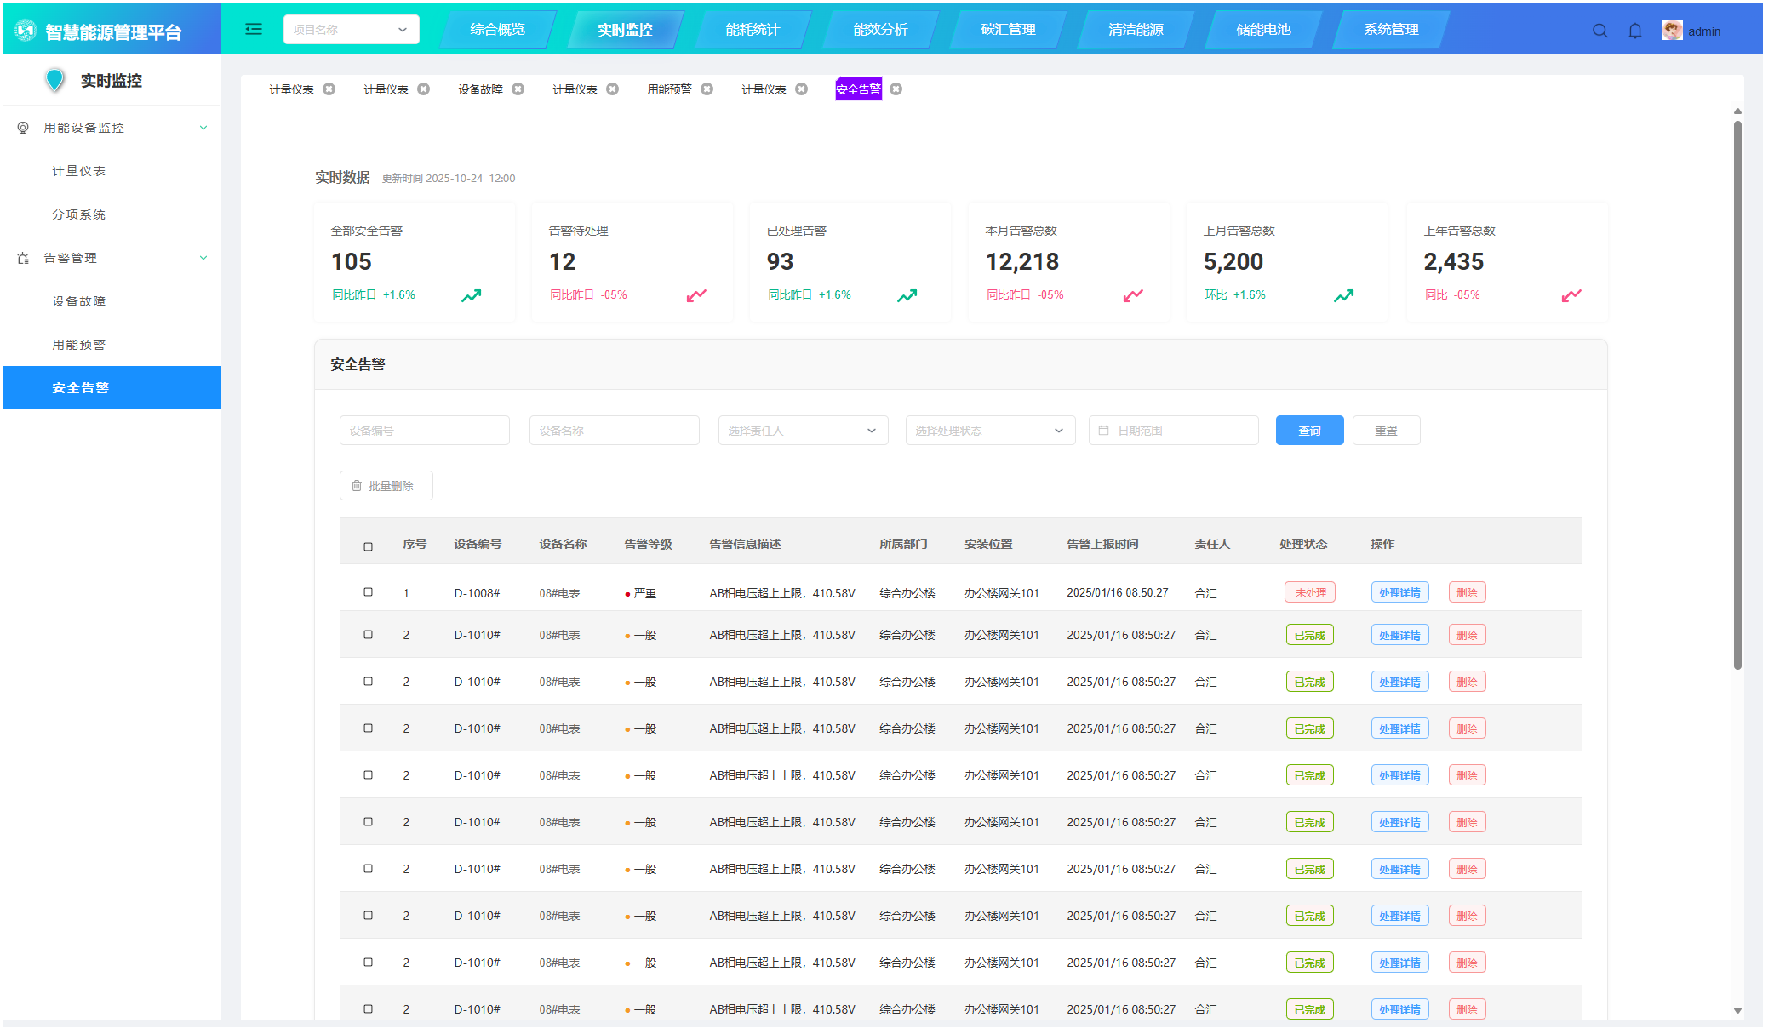Click the sidebar collapse hamburger icon
Screen dimensions: 1774x1034
[253, 30]
